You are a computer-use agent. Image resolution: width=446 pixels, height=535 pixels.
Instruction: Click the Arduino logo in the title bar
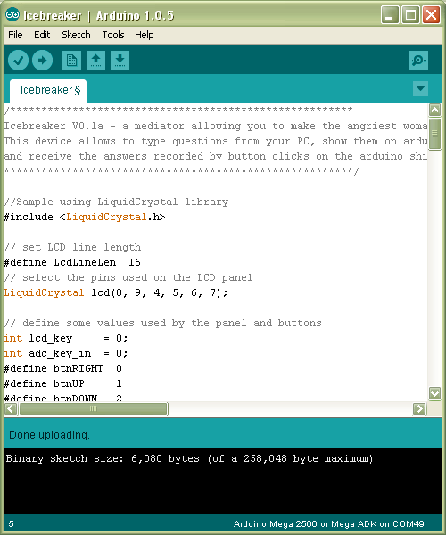point(12,15)
